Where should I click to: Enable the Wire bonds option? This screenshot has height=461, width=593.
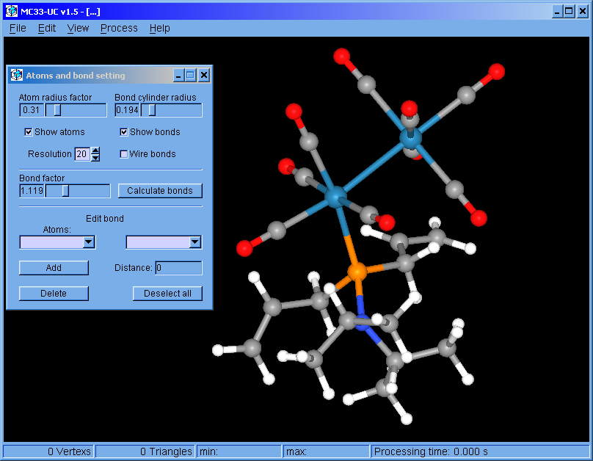[x=124, y=154]
